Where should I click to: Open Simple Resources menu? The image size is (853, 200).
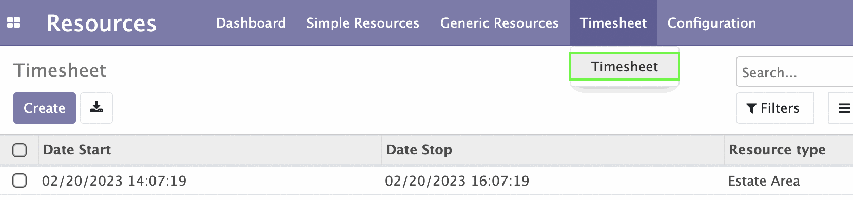pos(363,23)
